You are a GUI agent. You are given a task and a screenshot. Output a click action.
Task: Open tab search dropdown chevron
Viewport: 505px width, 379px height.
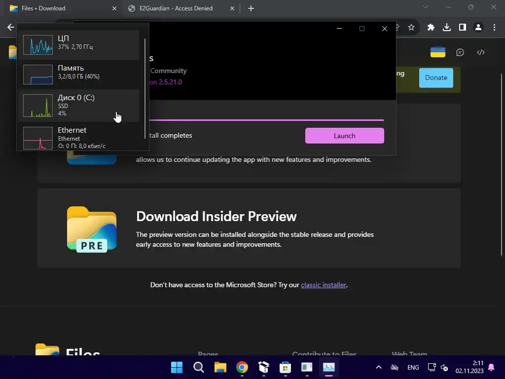426,7
